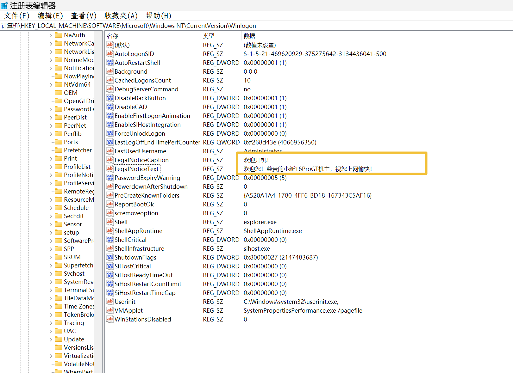Click the DWORD icon beside DisableCAD

[110, 107]
